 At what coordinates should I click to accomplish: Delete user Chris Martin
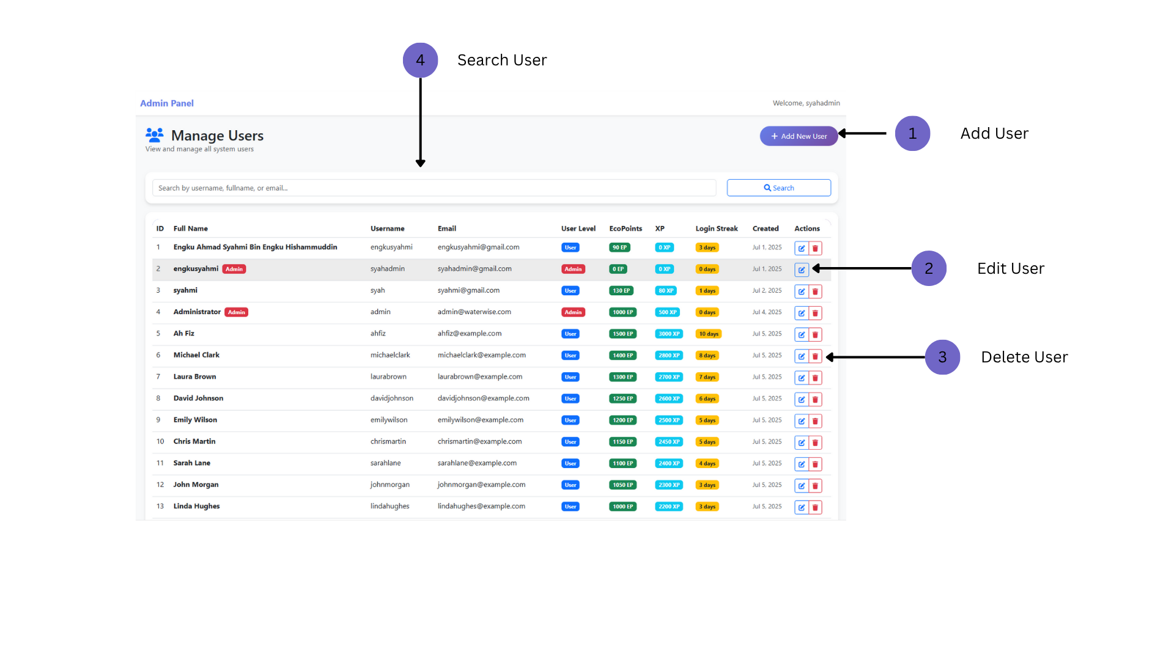coord(815,442)
